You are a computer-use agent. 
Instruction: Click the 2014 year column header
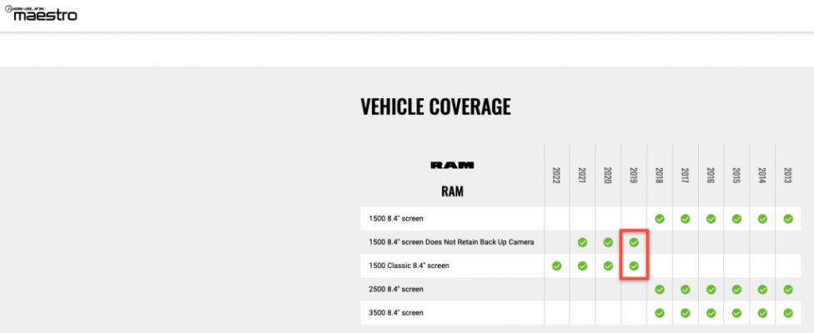click(x=762, y=176)
